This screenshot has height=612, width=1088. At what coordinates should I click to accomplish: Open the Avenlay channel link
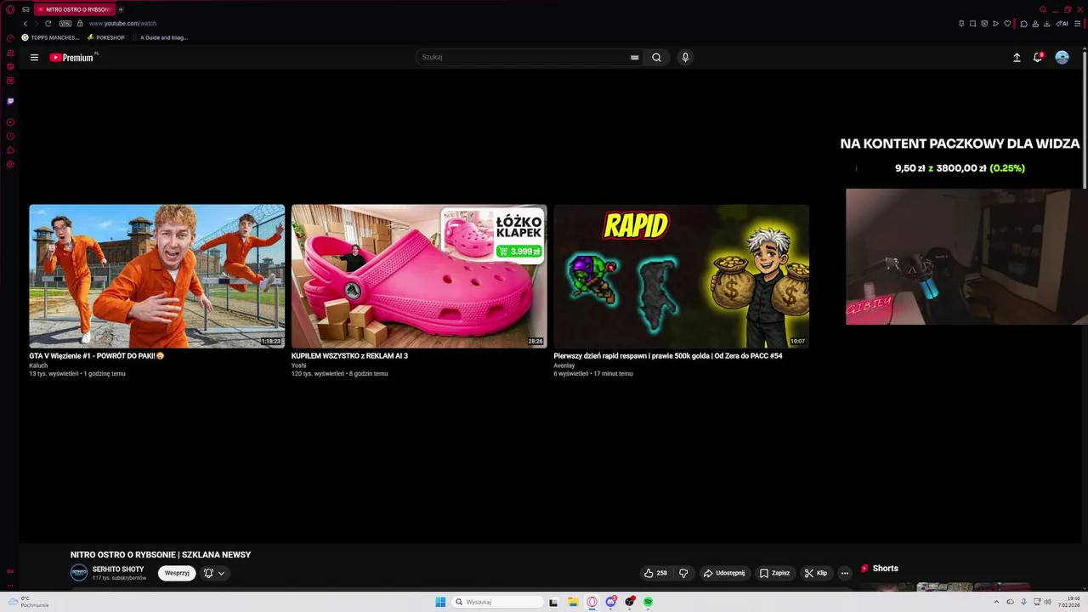(x=564, y=365)
